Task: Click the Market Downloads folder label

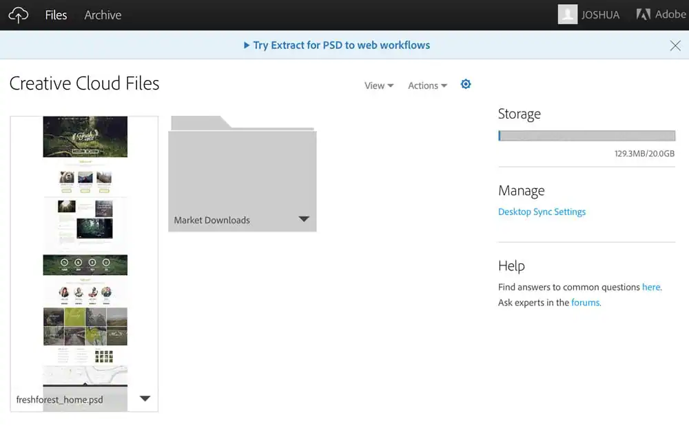Action: point(212,221)
